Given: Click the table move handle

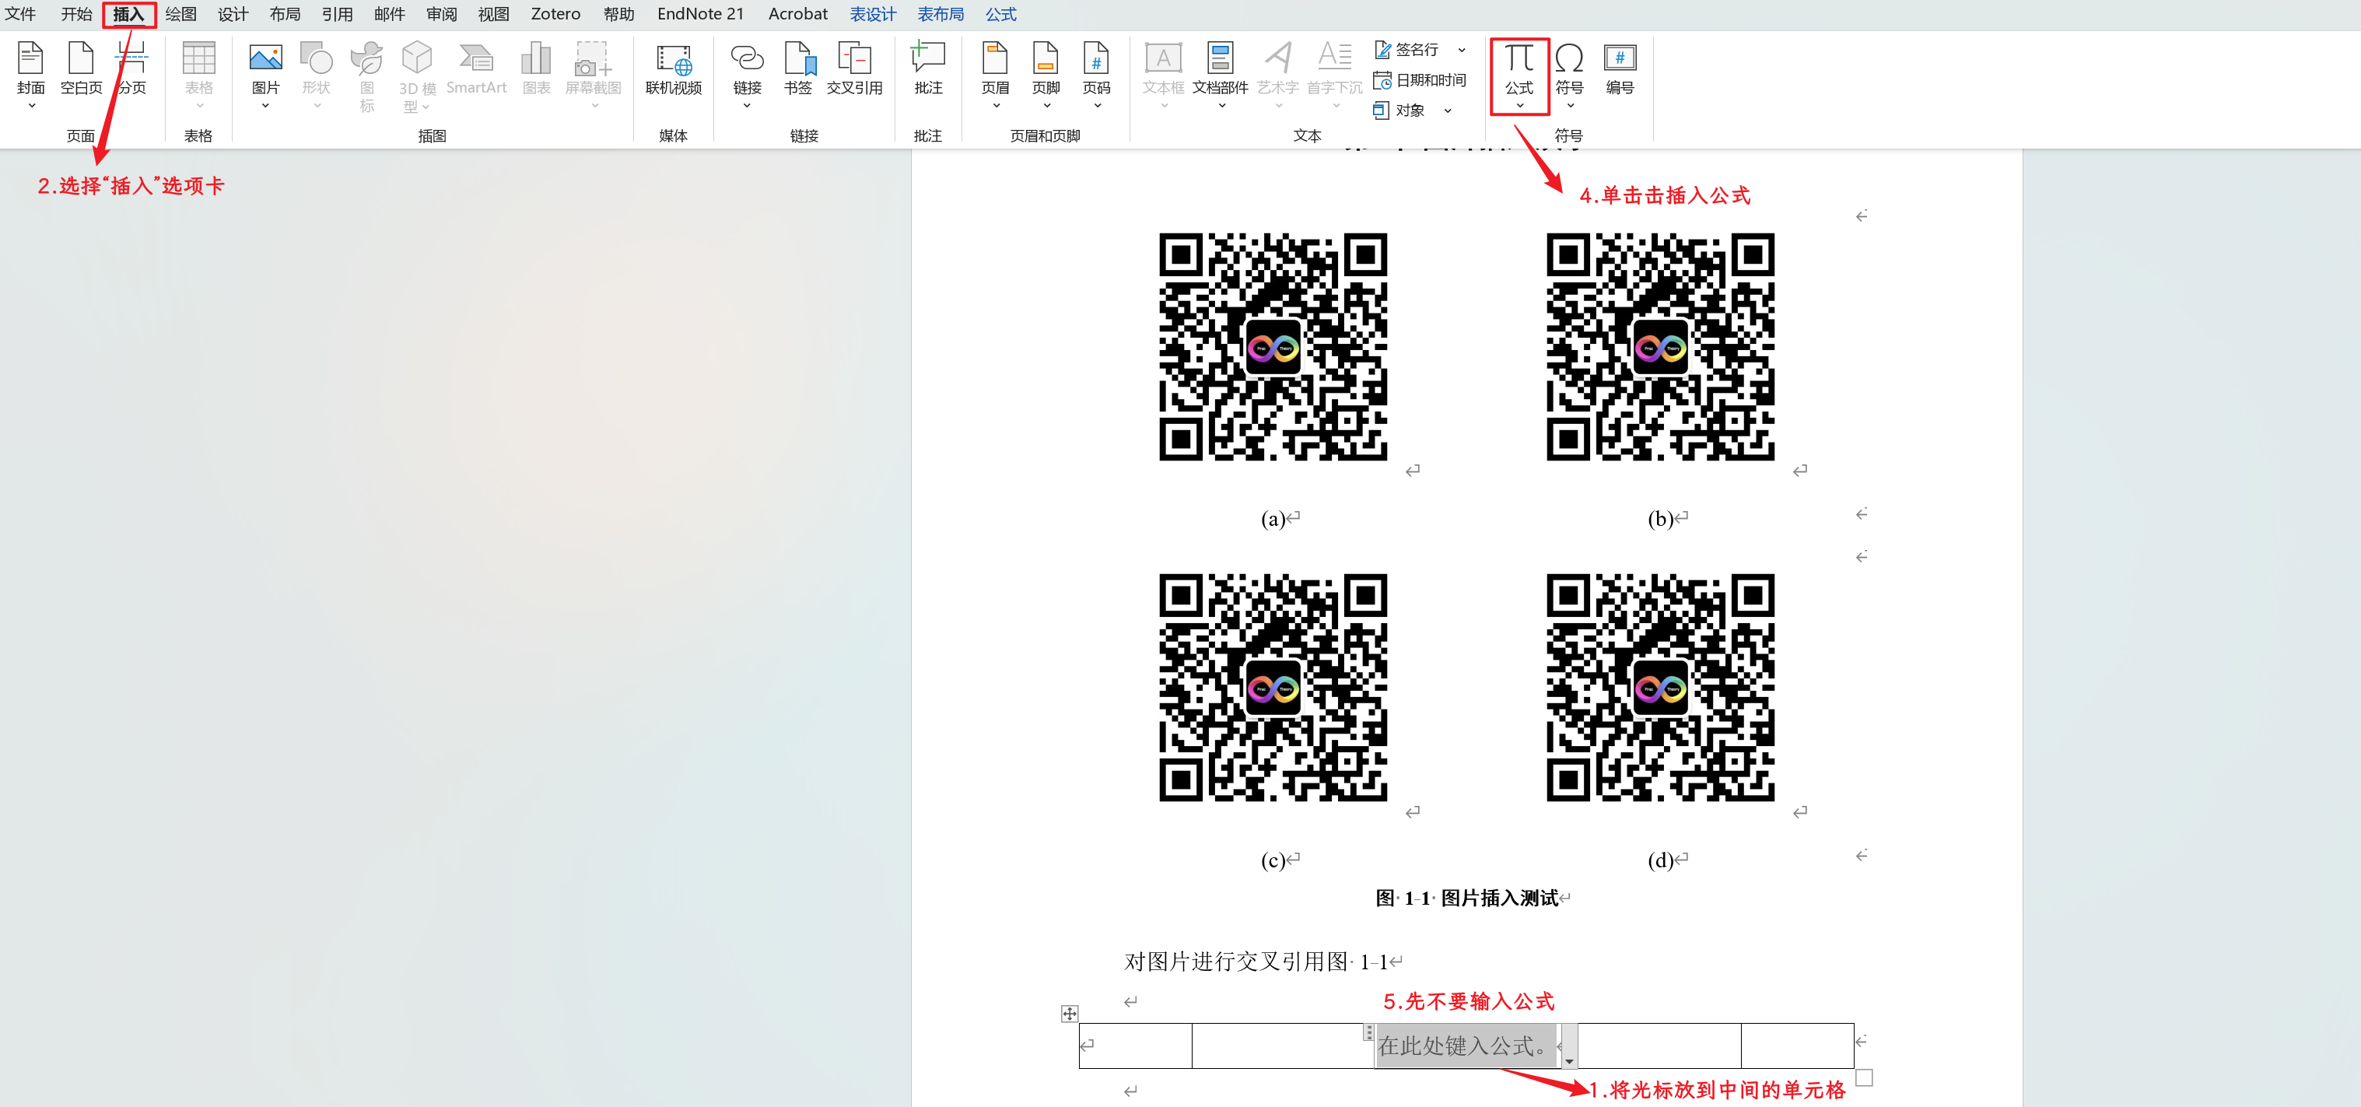Looking at the screenshot, I should coord(1069,1013).
